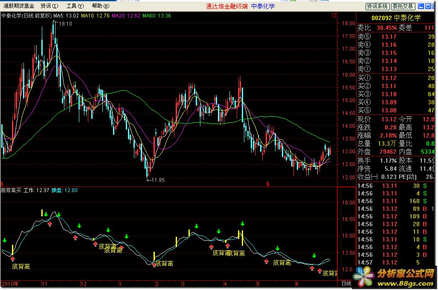This screenshot has height=290, width=438.
Task: Click the 买③ 13.10 bid row
Action: pyautogui.click(x=396, y=94)
